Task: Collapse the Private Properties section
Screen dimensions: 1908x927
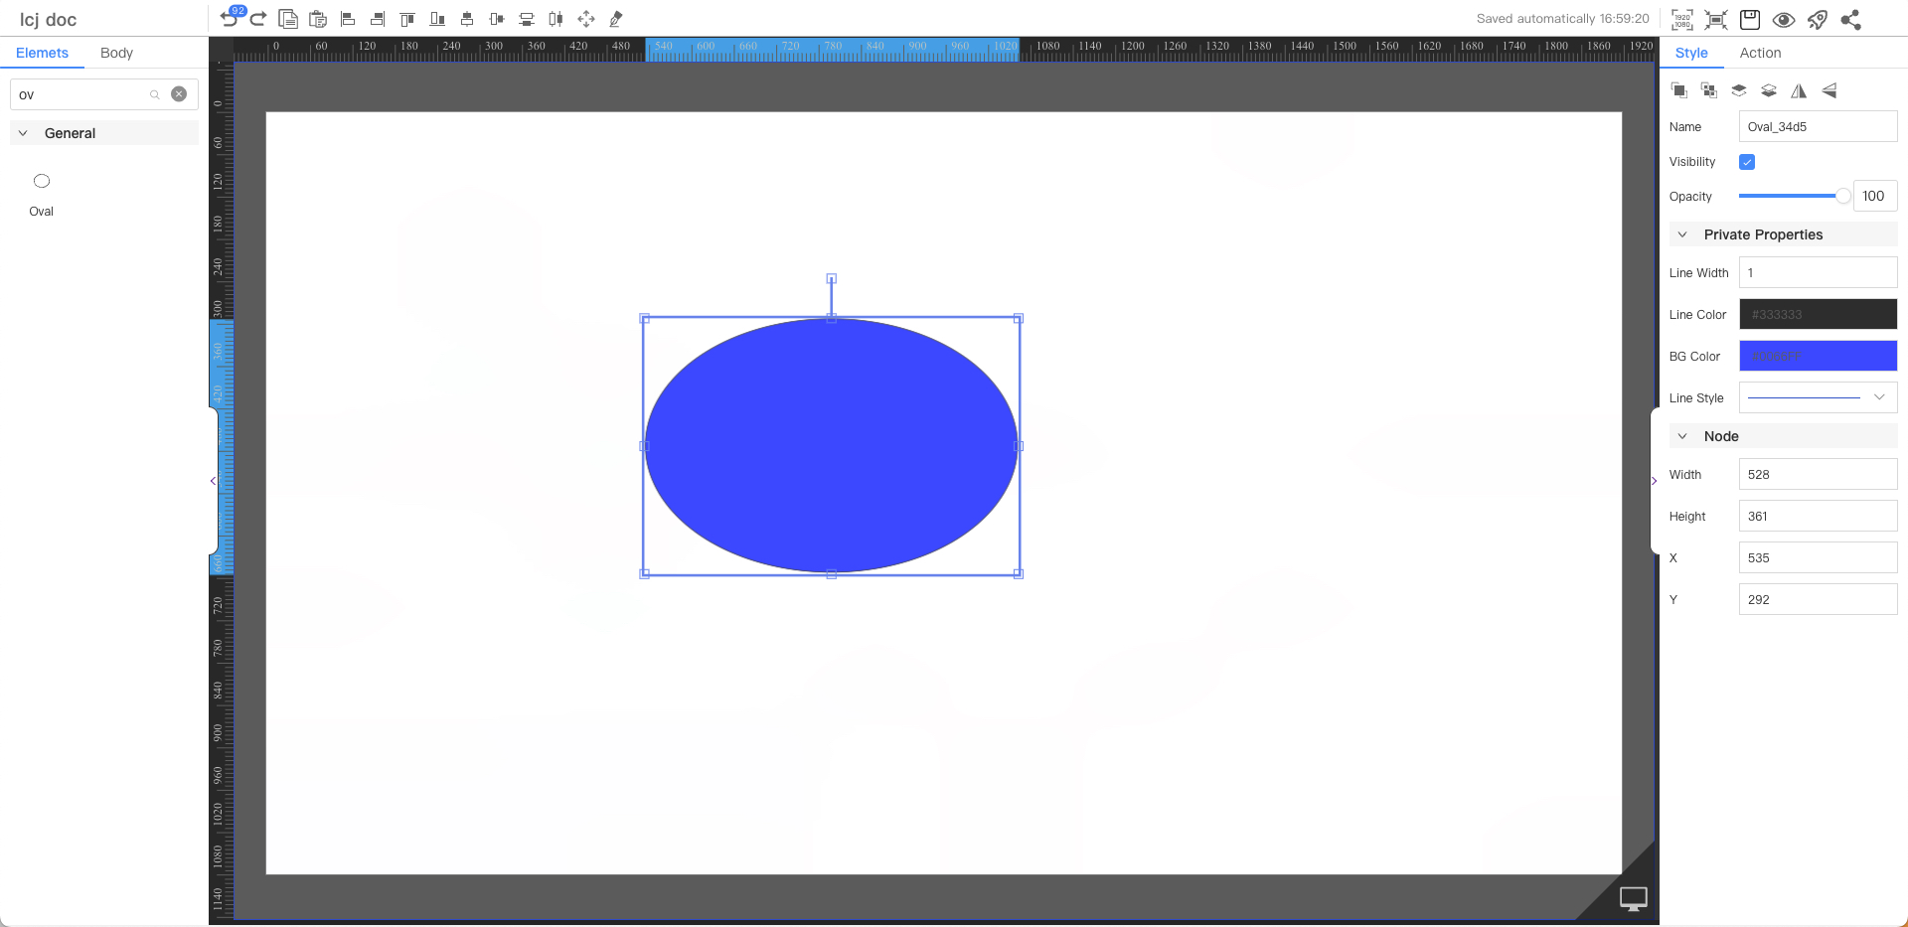Action: coord(1682,234)
